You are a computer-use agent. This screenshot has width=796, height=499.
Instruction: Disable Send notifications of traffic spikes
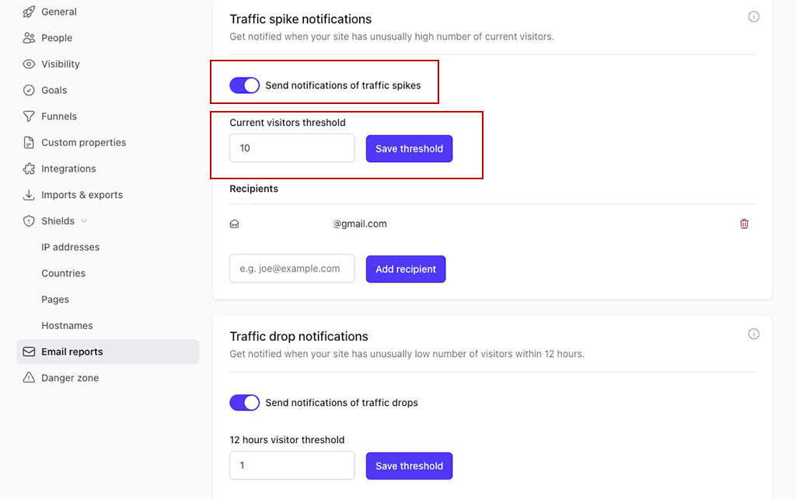click(x=245, y=85)
